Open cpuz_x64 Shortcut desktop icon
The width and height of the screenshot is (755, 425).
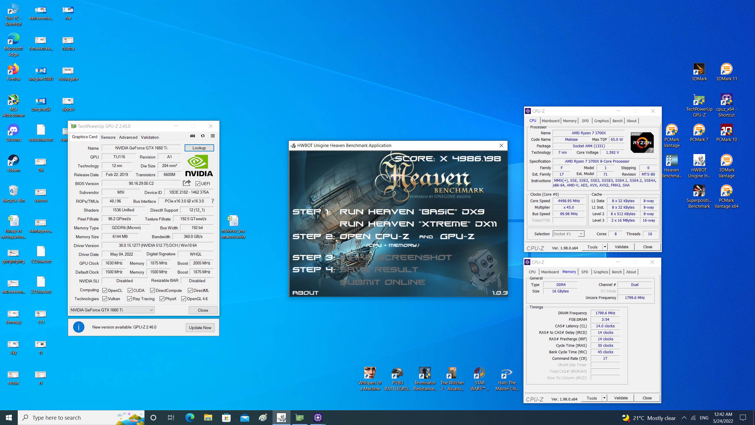coord(726,106)
